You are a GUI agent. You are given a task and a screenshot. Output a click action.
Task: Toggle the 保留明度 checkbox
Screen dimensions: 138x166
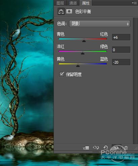pos(62,74)
